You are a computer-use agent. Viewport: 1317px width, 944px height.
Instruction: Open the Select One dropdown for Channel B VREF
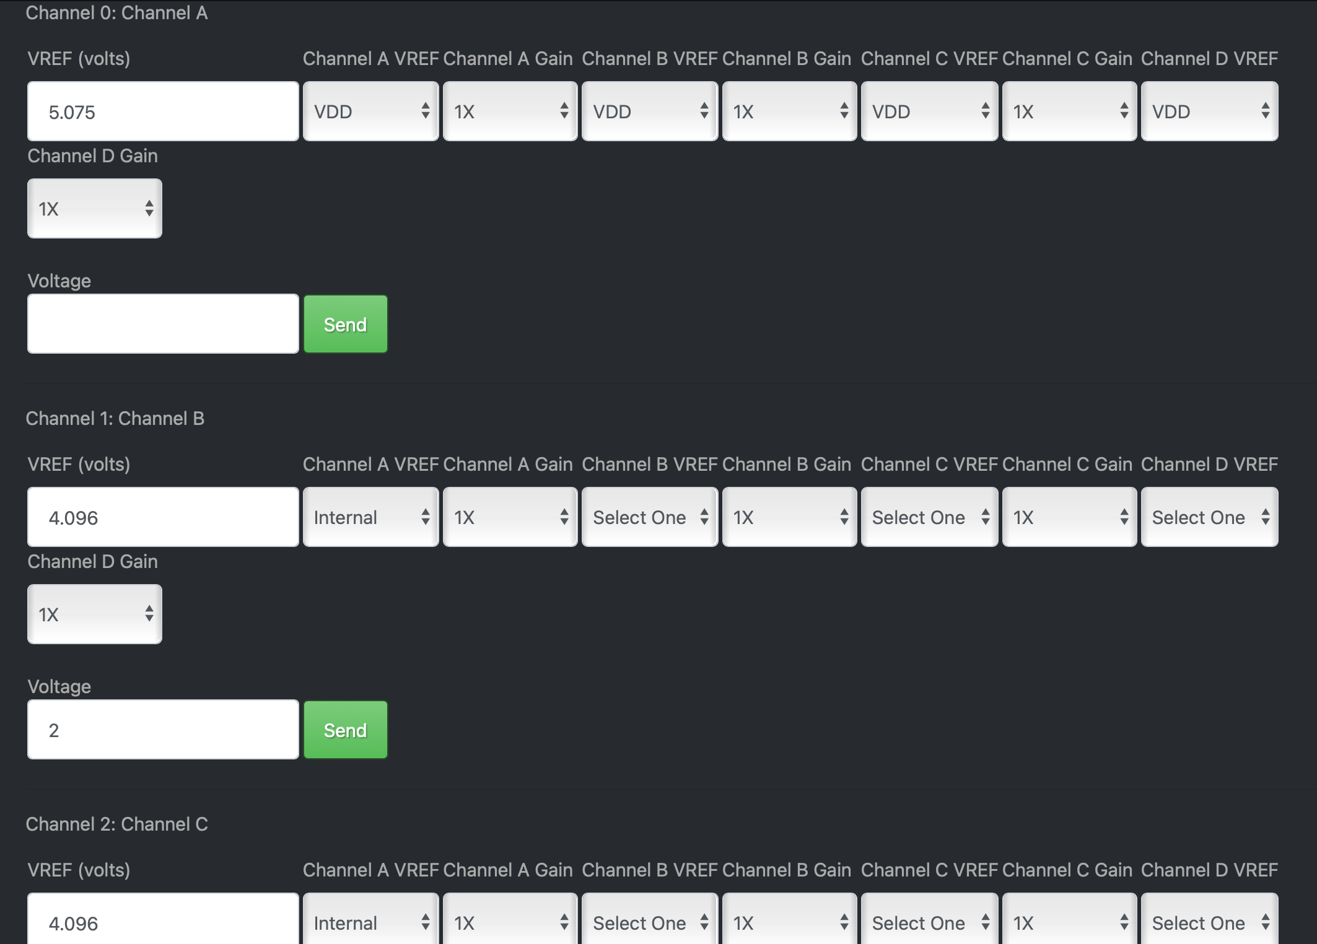(x=649, y=517)
